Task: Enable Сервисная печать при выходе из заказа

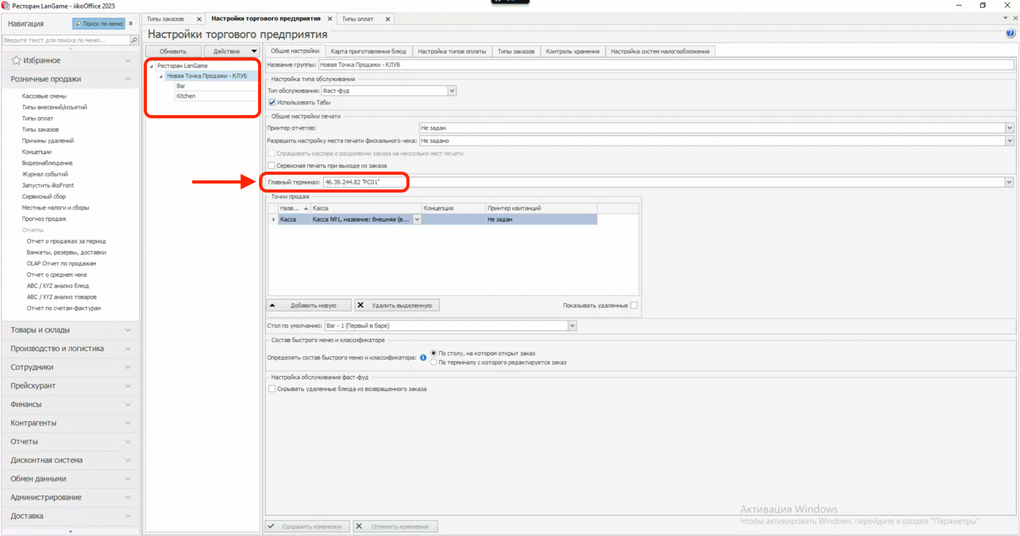Action: (271, 166)
